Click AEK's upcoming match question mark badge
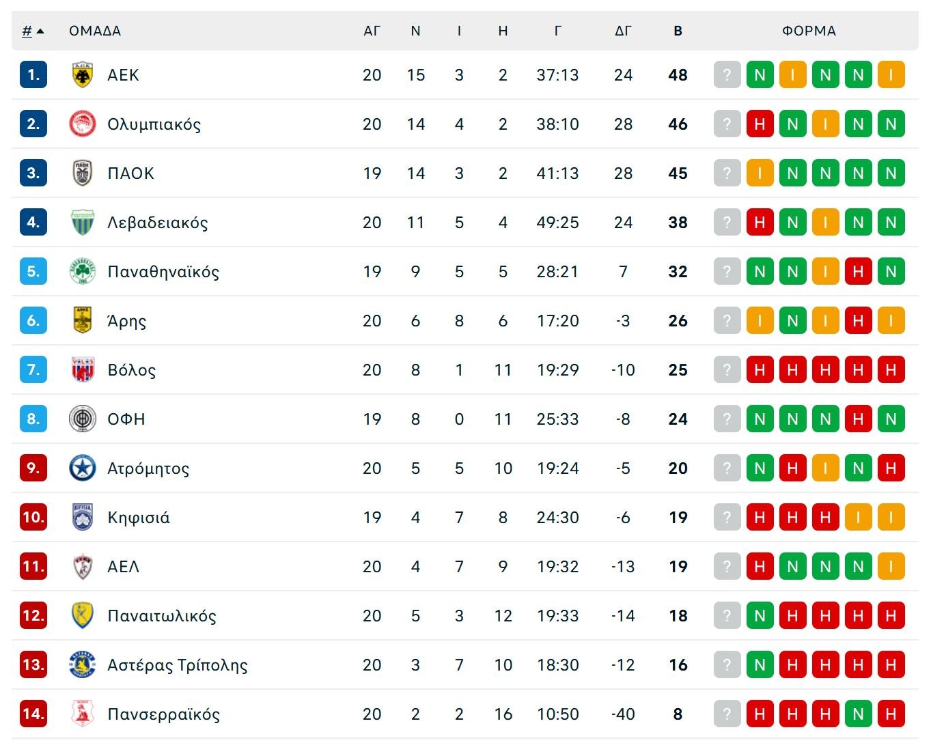This screenshot has height=745, width=931. pyautogui.click(x=727, y=75)
